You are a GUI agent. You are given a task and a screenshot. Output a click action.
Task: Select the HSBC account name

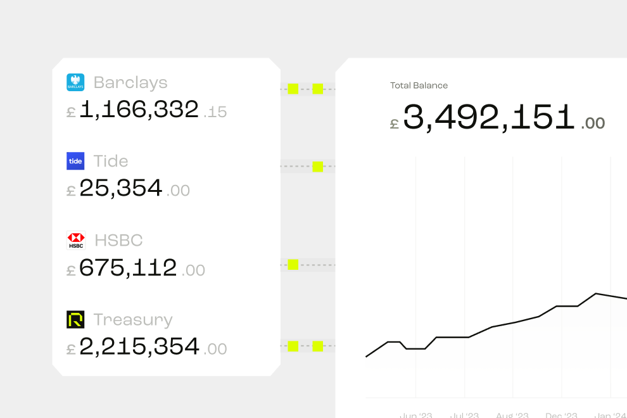[118, 241]
